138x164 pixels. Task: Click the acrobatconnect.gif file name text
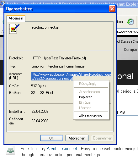pyautogui.click(x=45, y=27)
